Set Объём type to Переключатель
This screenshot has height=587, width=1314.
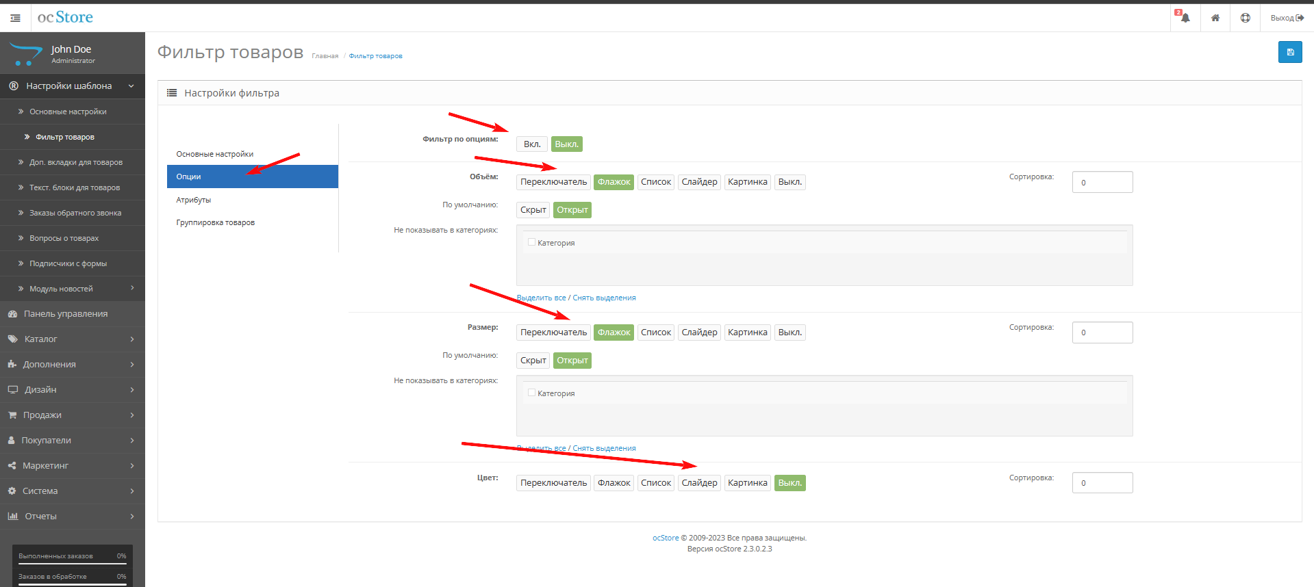(x=553, y=182)
